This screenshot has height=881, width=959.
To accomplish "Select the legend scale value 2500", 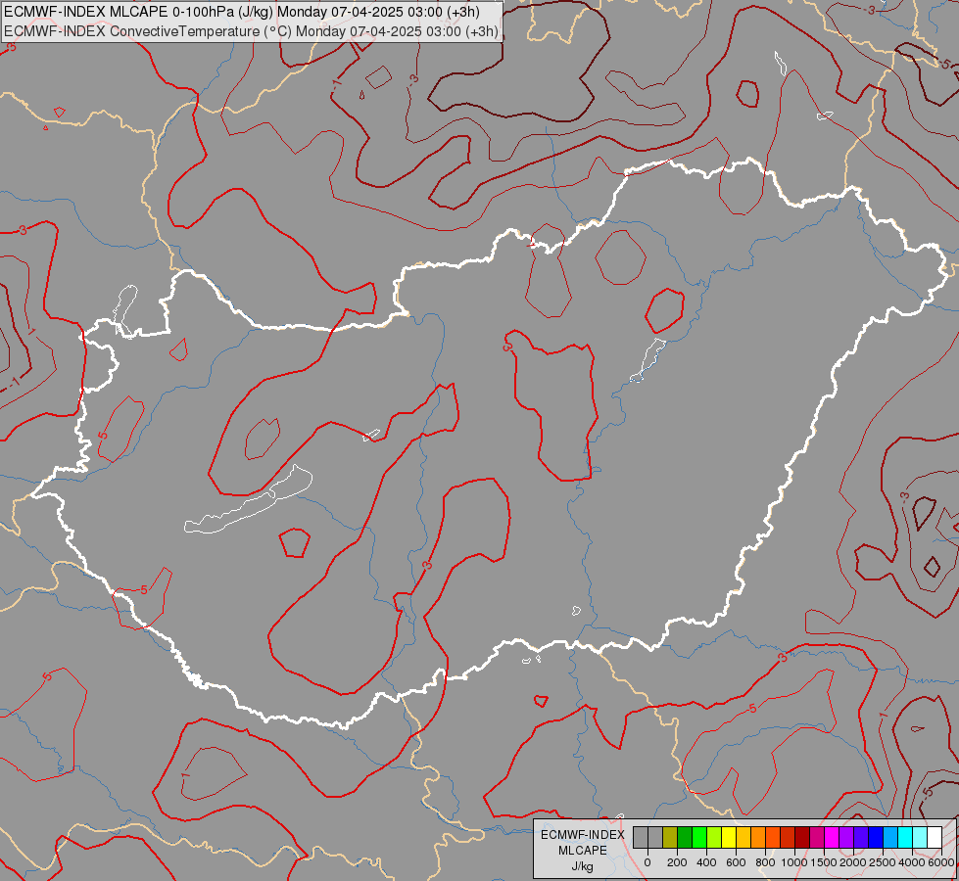I will [x=883, y=862].
